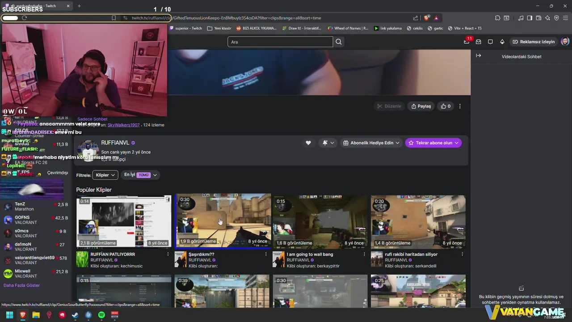Open Brave VPN shield icon

(x=556, y=18)
